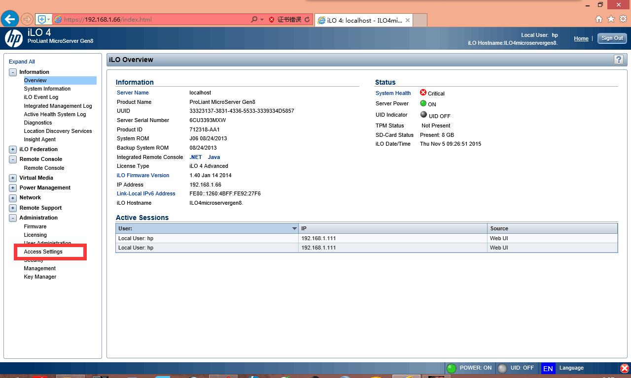The height and width of the screenshot is (378, 631).
Task: Expand the Remote Support section
Action: click(13, 208)
